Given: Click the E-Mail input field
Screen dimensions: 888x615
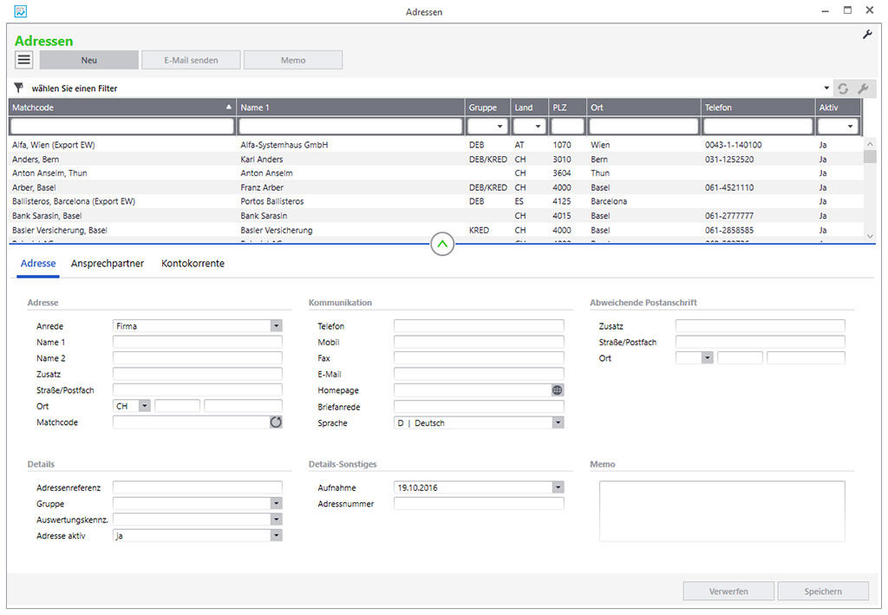Looking at the screenshot, I should coord(479,374).
